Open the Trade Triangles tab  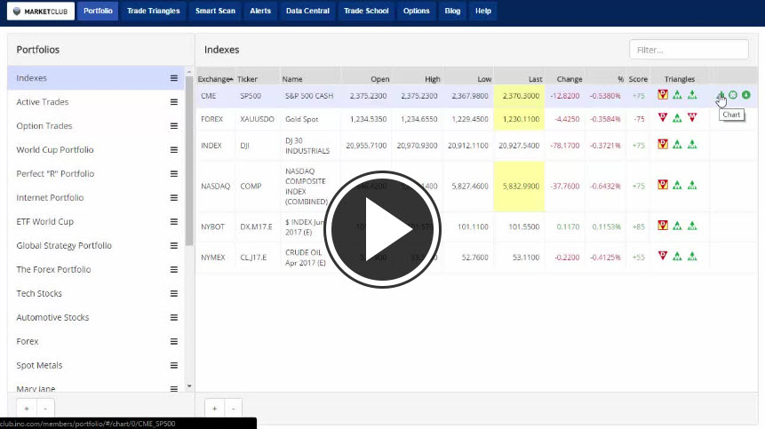[x=153, y=11]
